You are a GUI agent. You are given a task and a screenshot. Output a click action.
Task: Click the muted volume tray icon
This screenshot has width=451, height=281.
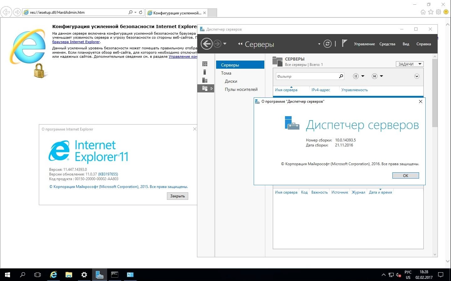(x=399, y=275)
